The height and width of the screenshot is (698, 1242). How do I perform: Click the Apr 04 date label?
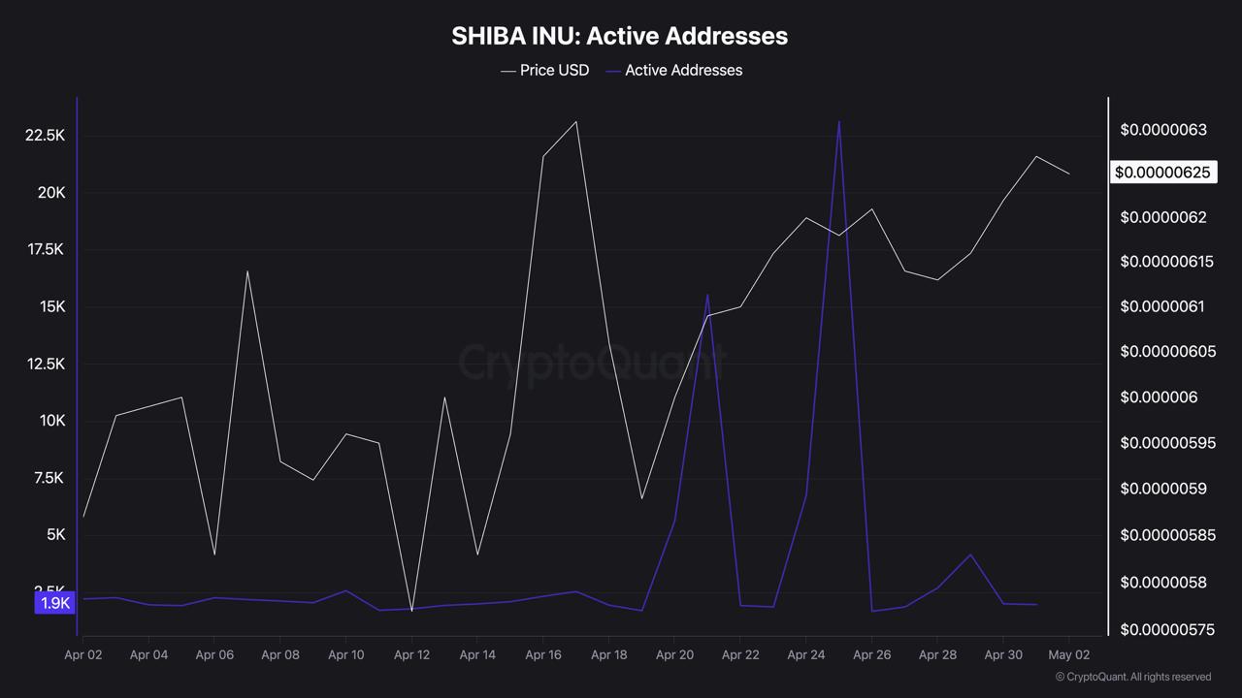[148, 655]
